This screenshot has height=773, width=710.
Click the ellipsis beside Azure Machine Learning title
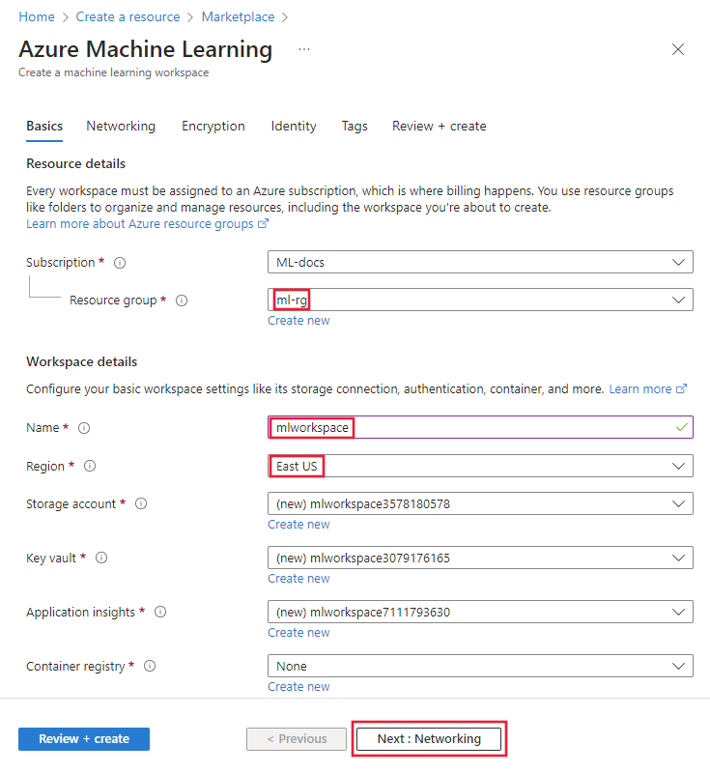coord(304,49)
